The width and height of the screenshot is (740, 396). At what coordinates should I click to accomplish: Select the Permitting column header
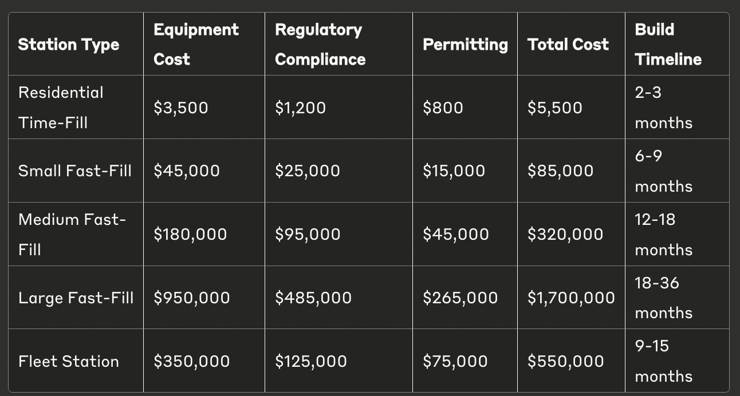(465, 45)
